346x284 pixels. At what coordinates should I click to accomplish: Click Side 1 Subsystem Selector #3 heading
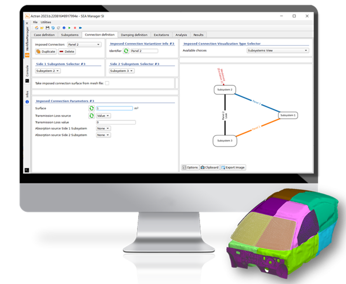coord(61,64)
